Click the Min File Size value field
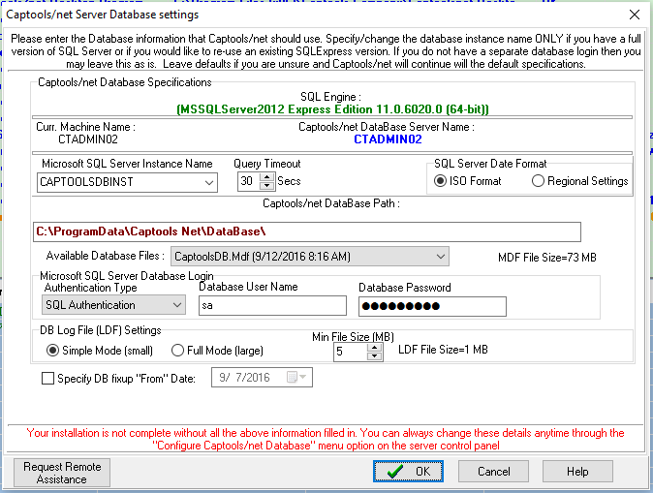The width and height of the screenshot is (653, 493). tap(351, 352)
